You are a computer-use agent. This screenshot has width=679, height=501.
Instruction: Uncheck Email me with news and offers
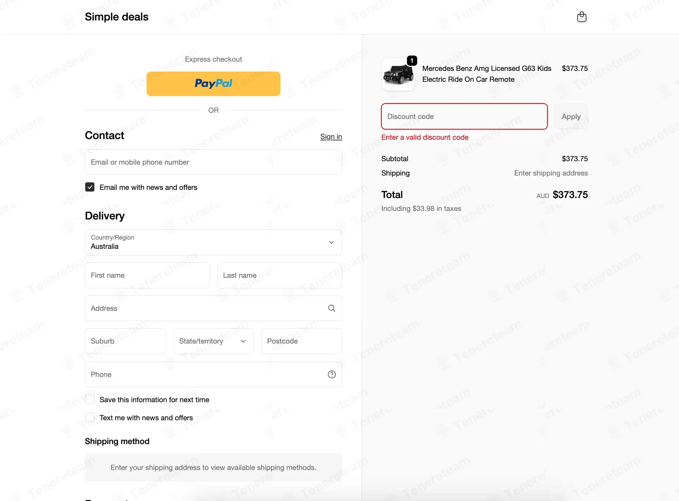(x=90, y=187)
